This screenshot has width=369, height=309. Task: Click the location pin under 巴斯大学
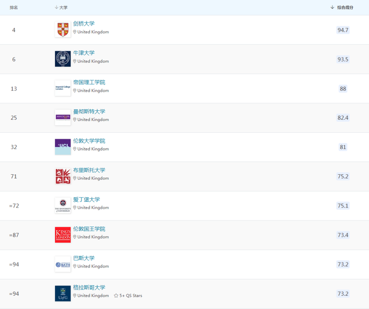(x=75, y=266)
